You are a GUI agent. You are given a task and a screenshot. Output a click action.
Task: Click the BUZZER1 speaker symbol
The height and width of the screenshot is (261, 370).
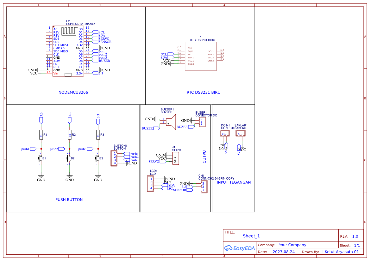coord(171,122)
